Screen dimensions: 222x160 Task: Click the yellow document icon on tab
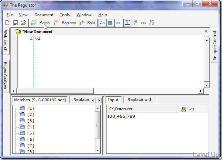18,32
